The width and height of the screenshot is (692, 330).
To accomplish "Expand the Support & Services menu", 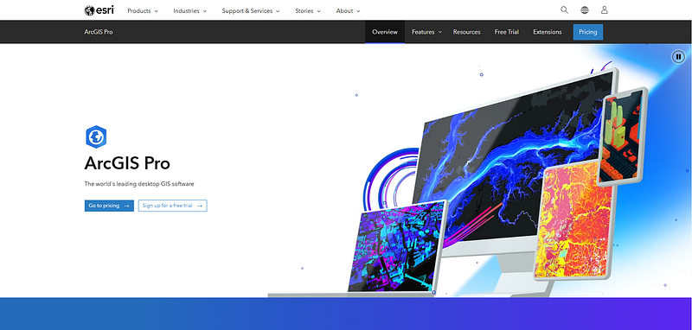I will 251,11.
